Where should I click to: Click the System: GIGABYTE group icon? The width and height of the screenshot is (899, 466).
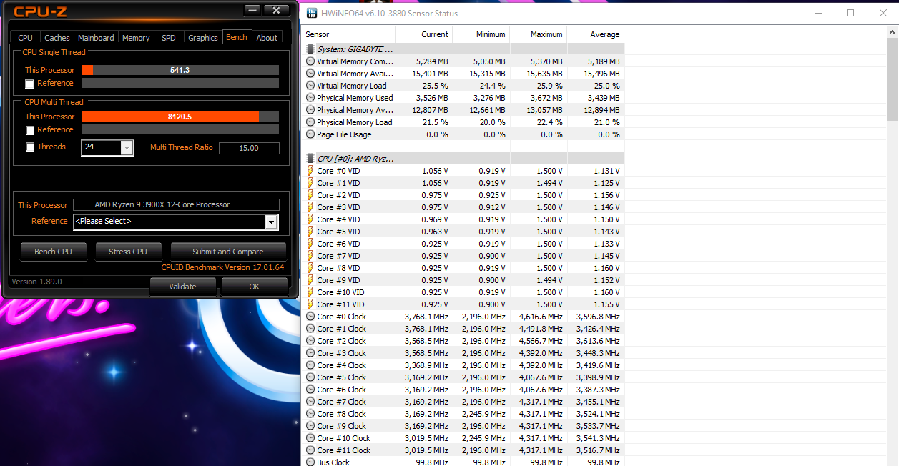pos(310,49)
